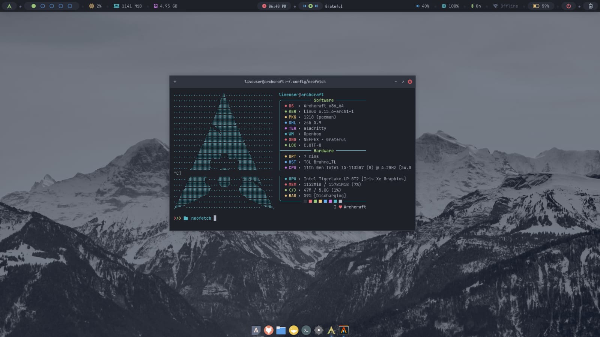Click the volume icon showing 40%
The height and width of the screenshot is (337, 600).
418,6
